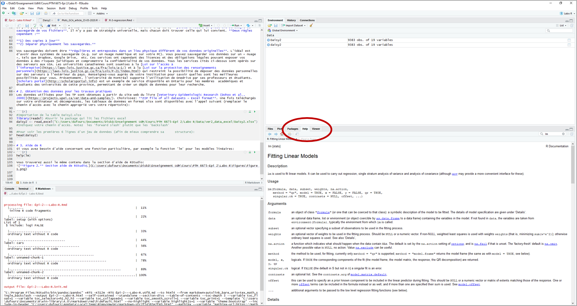Collapse the R Markdown output pane
Viewport: 577px width, 306px height.
(257, 189)
